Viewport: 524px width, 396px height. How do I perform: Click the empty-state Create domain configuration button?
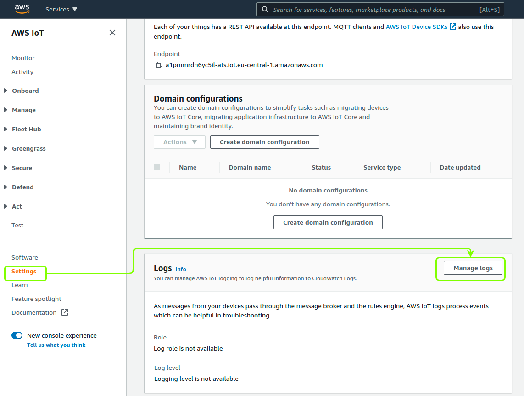(x=328, y=222)
